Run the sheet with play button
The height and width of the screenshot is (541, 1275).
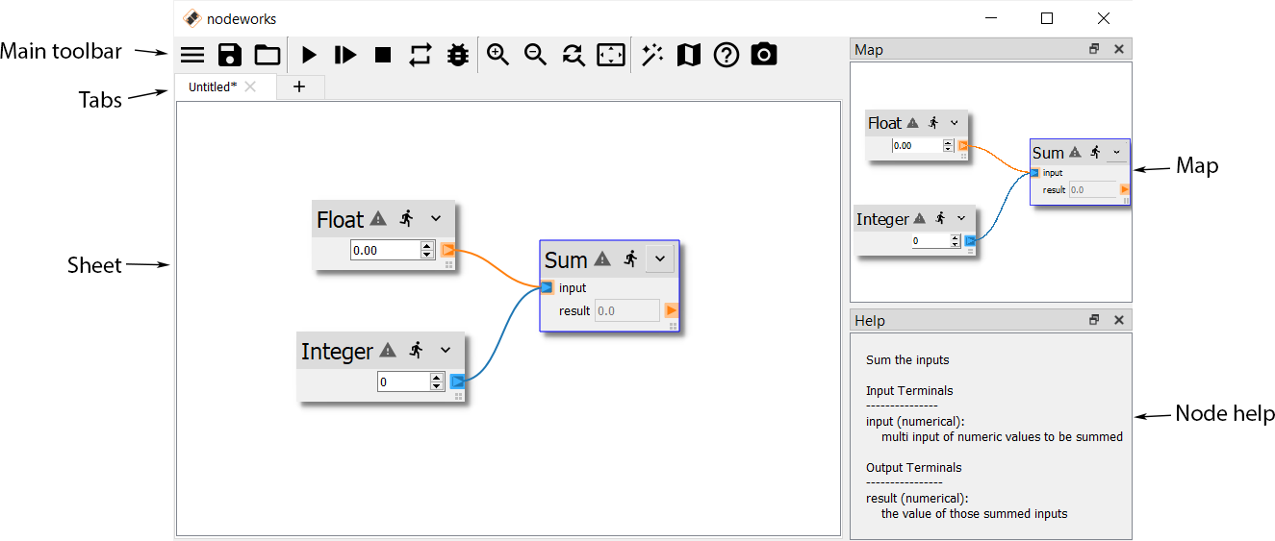click(309, 55)
